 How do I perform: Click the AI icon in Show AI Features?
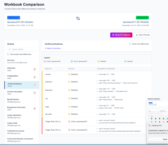pos(113,35)
